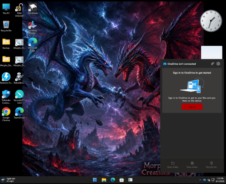
Task: Open File Explorer from the taskbar
Action: pos(104,180)
